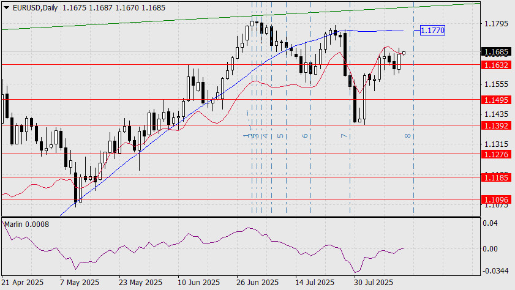Select the red 1.1632 price level tag
The height and width of the screenshot is (290, 515).
496,65
